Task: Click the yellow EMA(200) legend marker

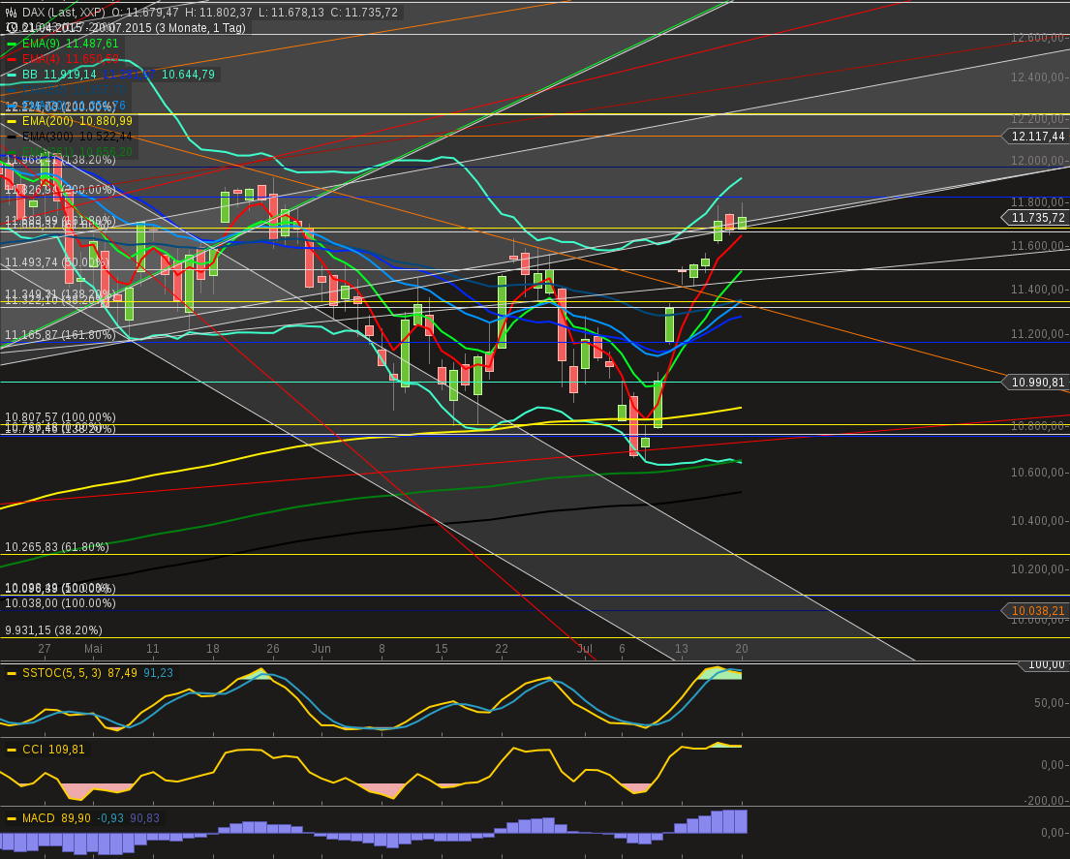Action: 12,121
